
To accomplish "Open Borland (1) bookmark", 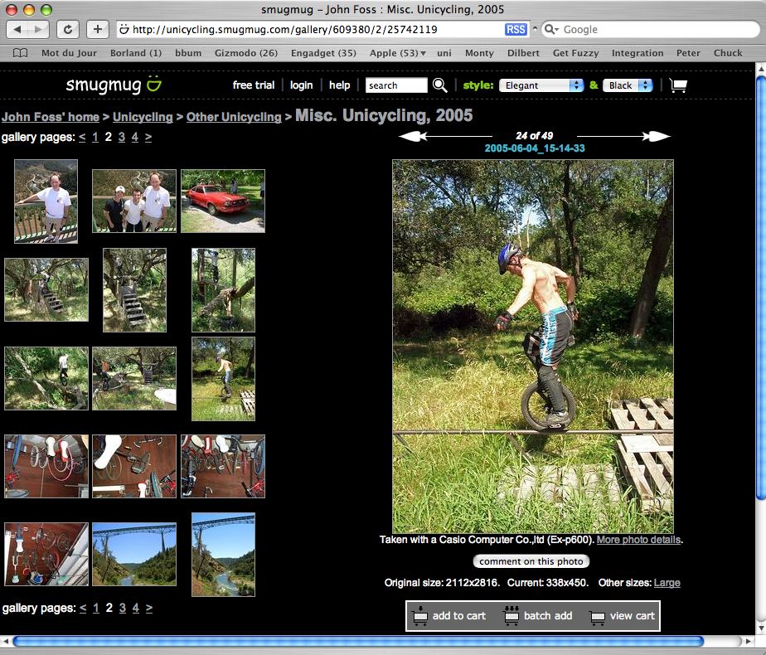I will 136,53.
